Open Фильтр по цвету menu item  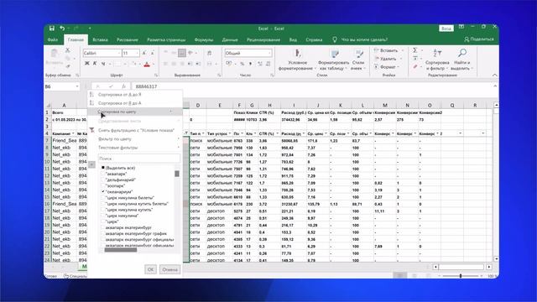(x=134, y=139)
